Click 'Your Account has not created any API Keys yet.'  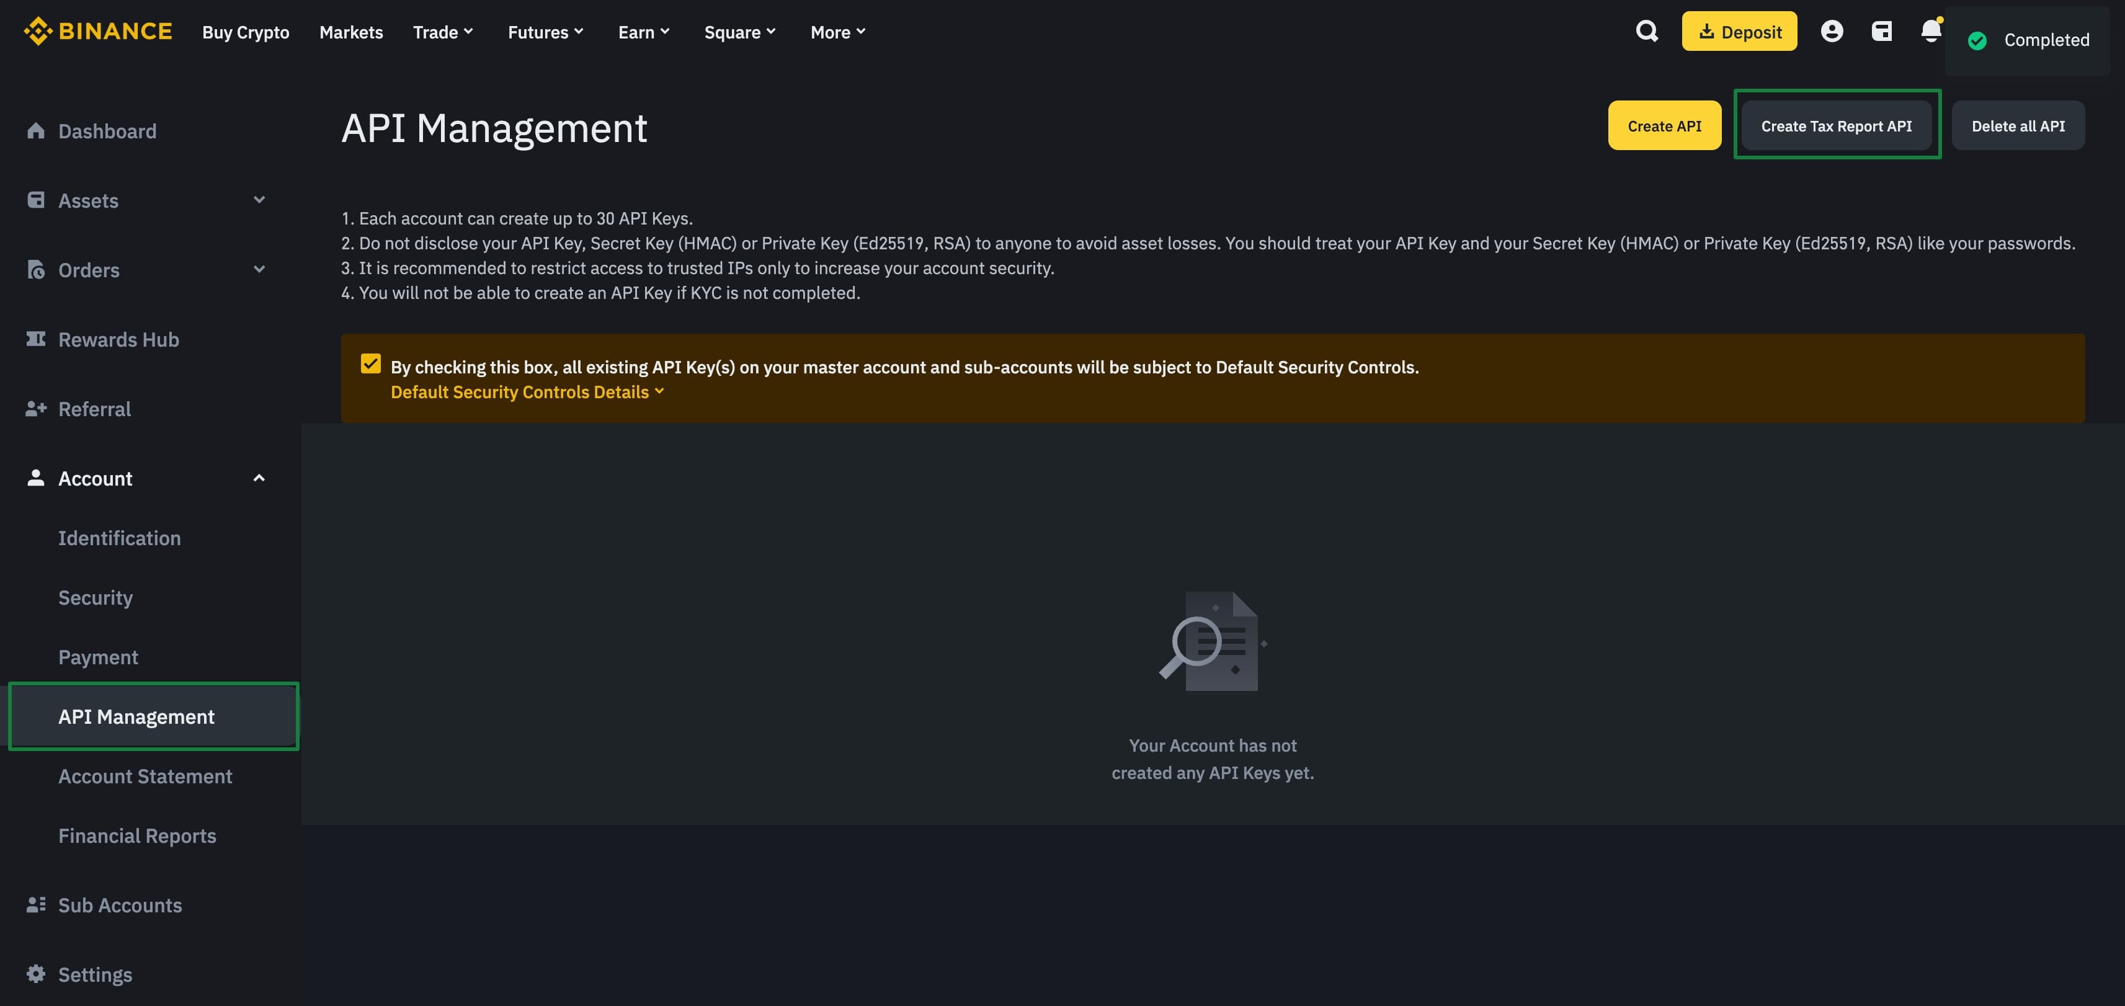coord(1213,759)
